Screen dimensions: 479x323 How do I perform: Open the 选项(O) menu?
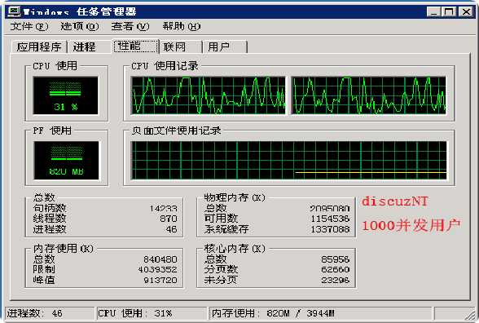click(80, 27)
